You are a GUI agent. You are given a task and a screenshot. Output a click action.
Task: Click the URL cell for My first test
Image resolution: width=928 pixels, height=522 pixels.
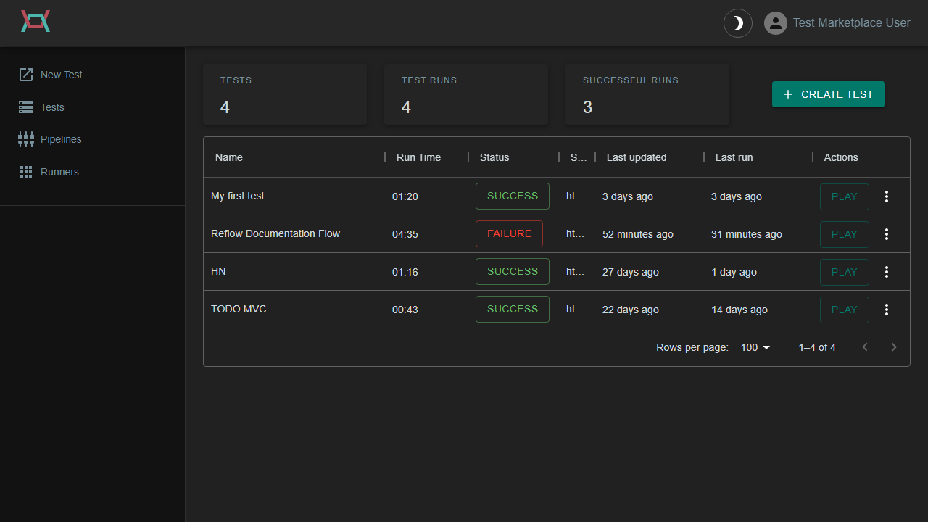pos(575,196)
